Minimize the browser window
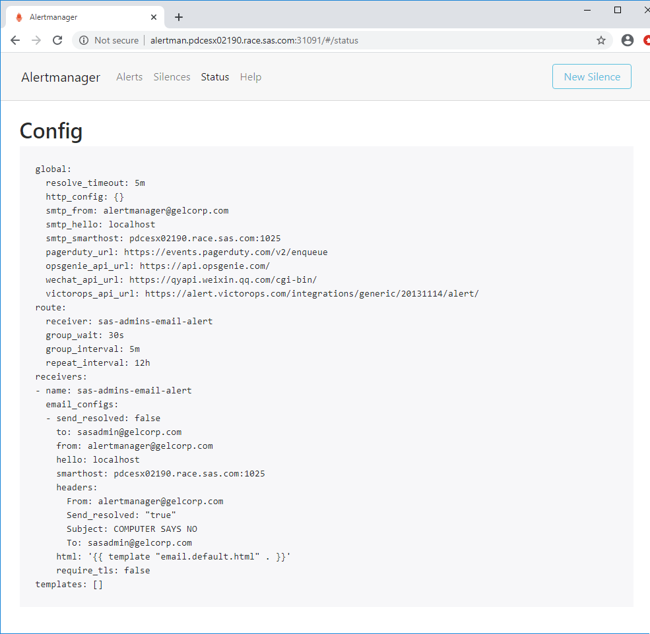This screenshot has height=634, width=650. pyautogui.click(x=587, y=9)
